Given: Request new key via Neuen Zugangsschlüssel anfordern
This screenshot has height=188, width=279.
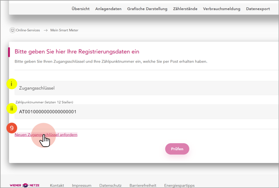Looking at the screenshot, I should [x=46, y=135].
